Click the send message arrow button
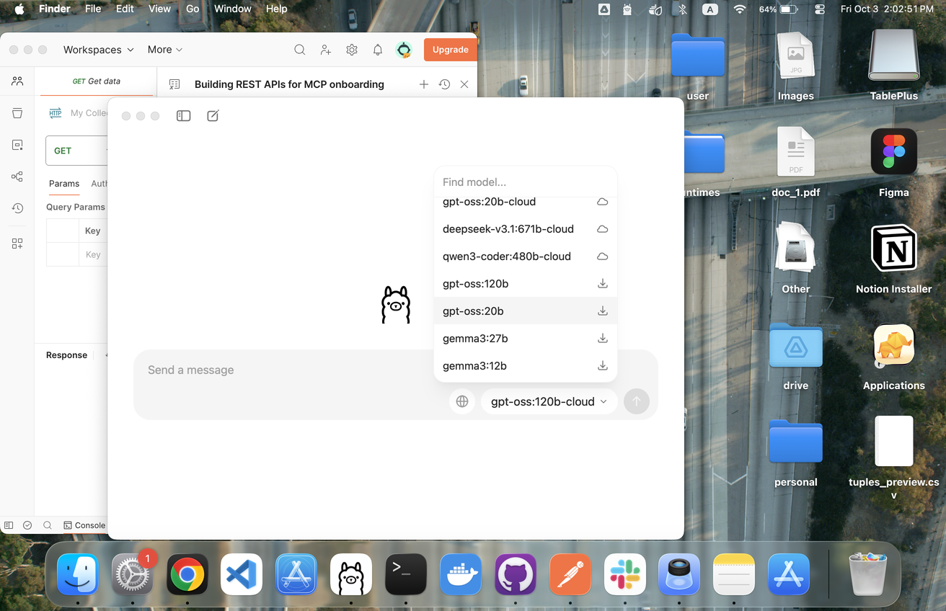This screenshot has height=611, width=946. [x=636, y=401]
